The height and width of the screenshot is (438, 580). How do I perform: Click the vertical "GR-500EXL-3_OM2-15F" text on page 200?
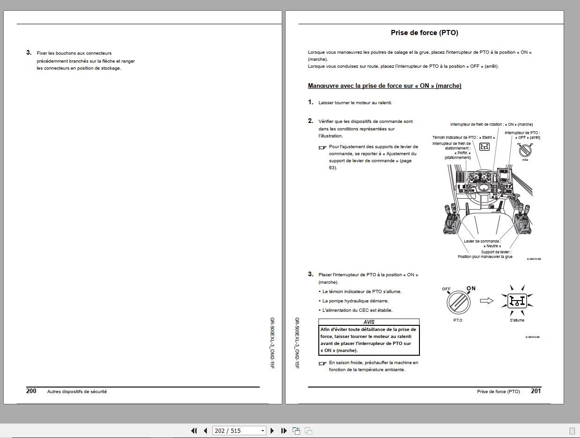pyautogui.click(x=272, y=343)
